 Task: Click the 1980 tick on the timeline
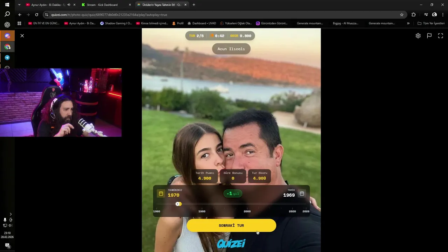coord(202,211)
